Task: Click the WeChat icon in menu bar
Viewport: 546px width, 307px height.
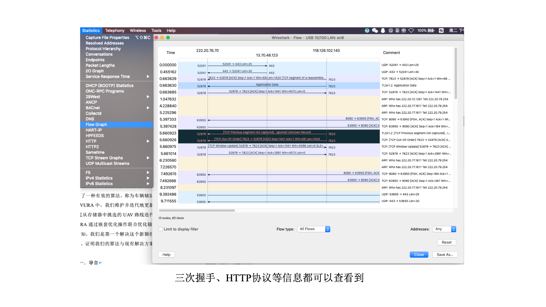Action: coord(375,31)
